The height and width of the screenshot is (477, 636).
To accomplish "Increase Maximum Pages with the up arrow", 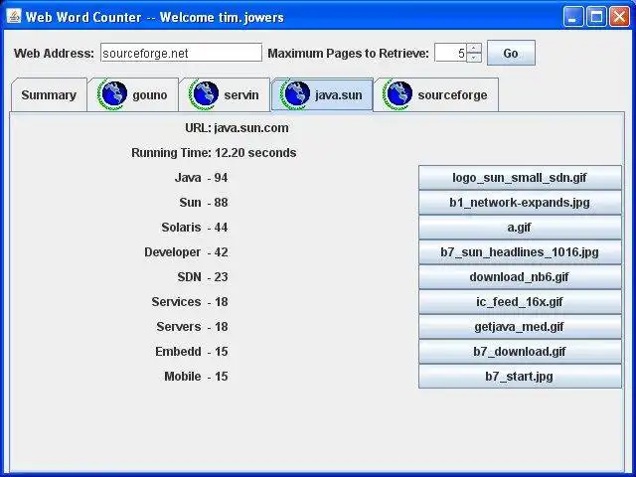I will click(474, 48).
